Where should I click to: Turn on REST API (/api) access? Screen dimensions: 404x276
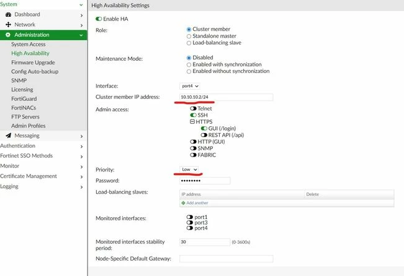pos(204,135)
